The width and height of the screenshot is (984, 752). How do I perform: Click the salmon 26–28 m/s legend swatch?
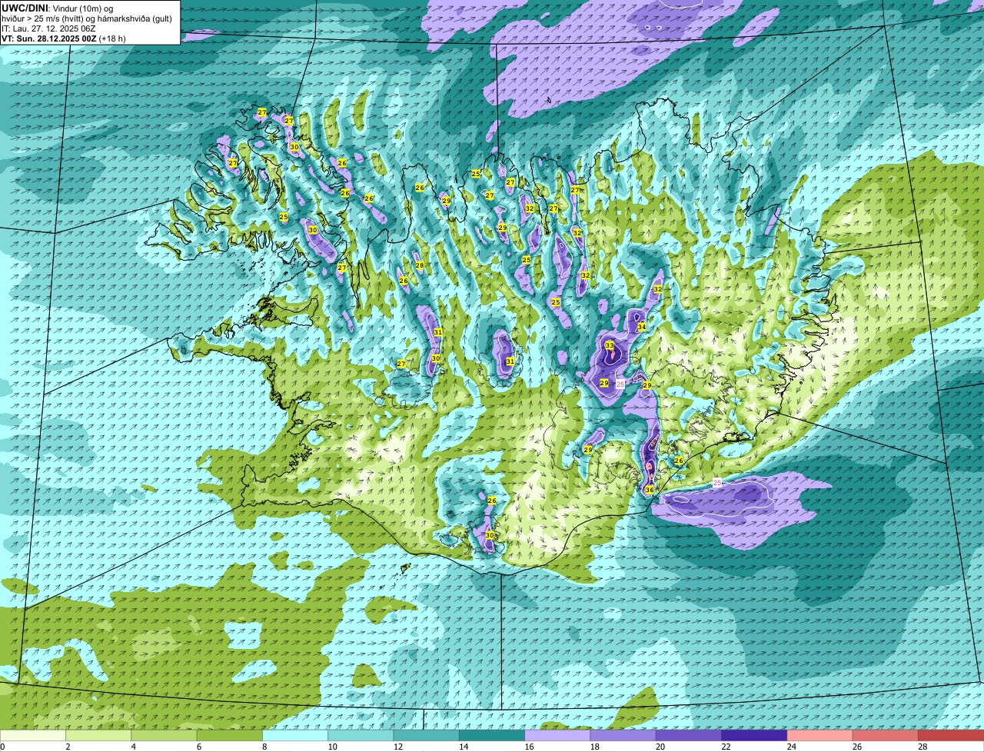886,736
